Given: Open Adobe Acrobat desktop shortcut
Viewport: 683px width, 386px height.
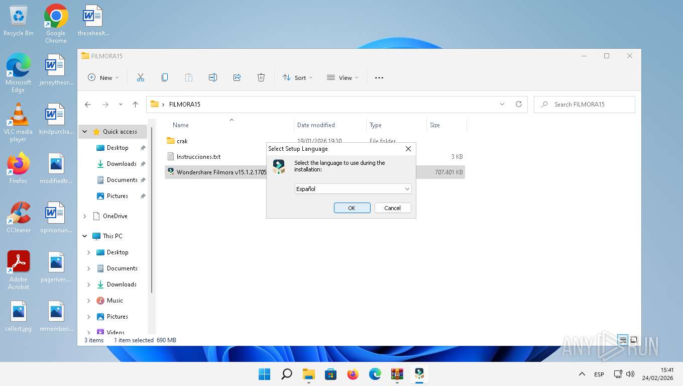Looking at the screenshot, I should [19, 270].
